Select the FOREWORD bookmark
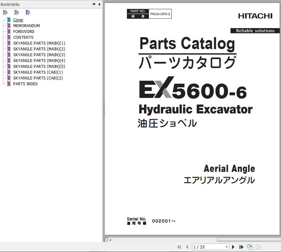This screenshot has width=281, height=252. (x=24, y=31)
